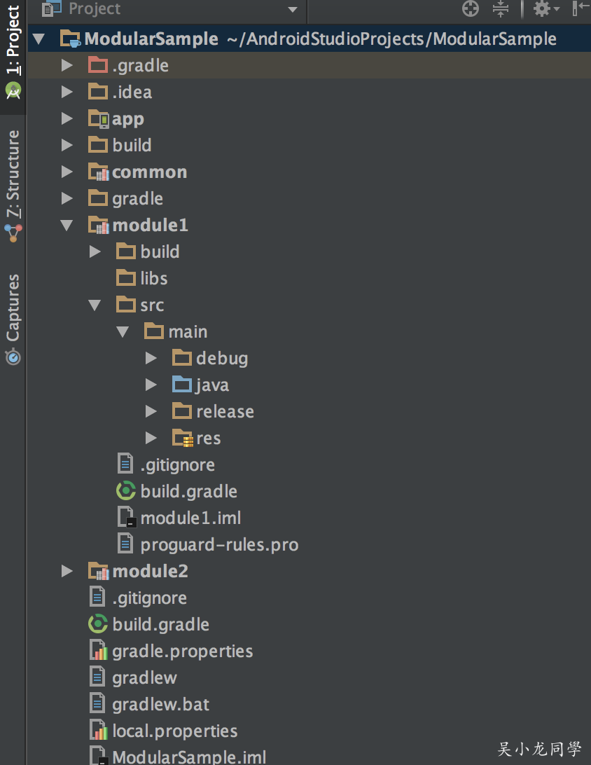
Task: Expand the root-level gradle folder arrow
Action: 67,198
